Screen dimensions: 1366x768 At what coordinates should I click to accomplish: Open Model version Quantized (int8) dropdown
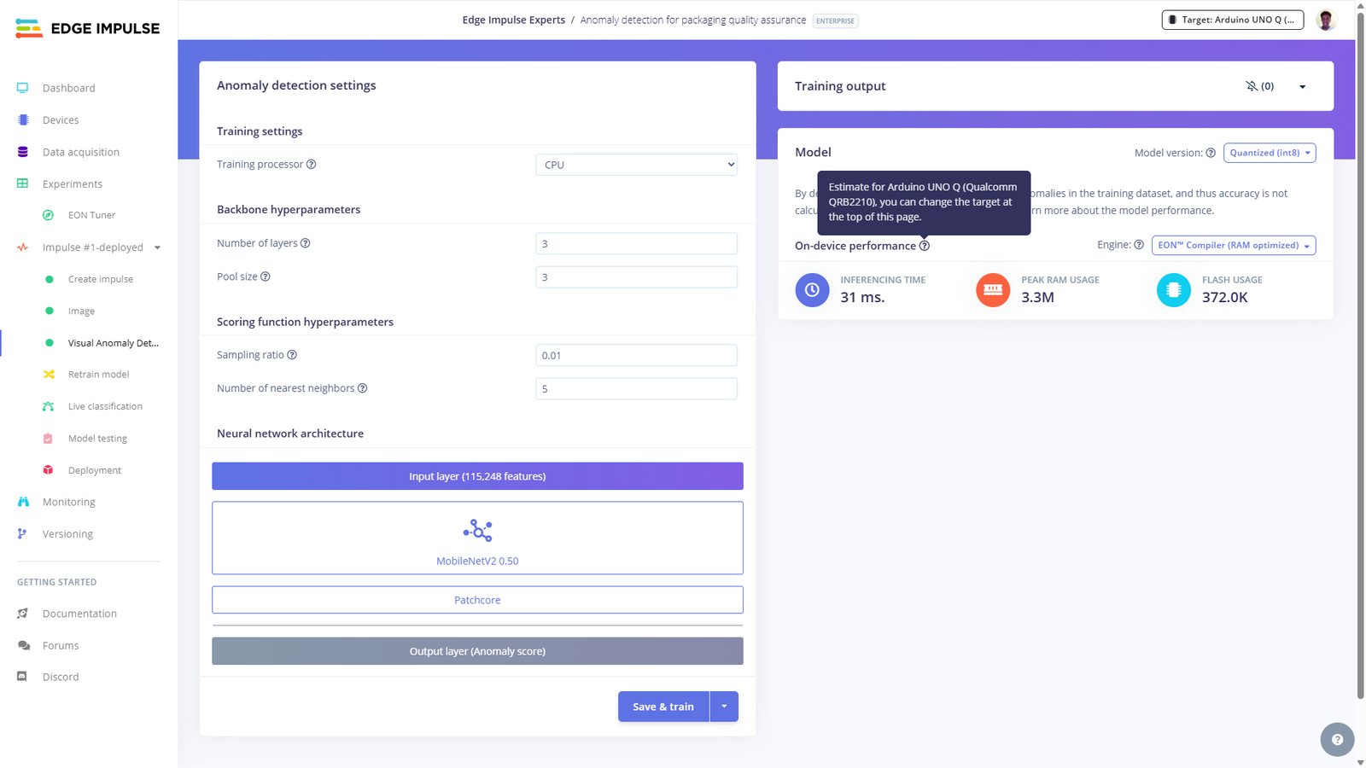tap(1270, 153)
